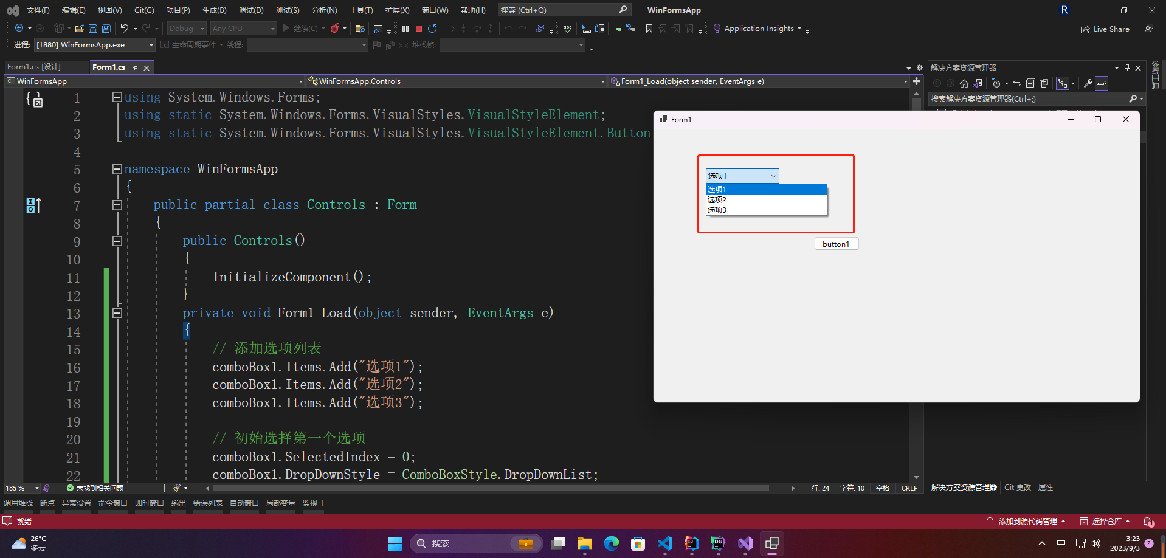Open the Windows Start menu

tap(395, 543)
